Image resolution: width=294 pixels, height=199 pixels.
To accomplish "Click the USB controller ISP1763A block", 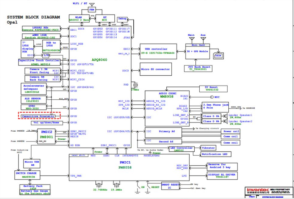I will [x=158, y=51].
